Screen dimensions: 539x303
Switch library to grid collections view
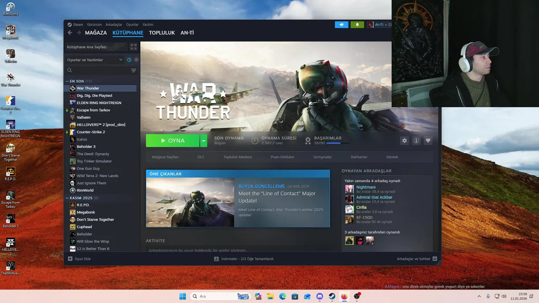click(133, 47)
